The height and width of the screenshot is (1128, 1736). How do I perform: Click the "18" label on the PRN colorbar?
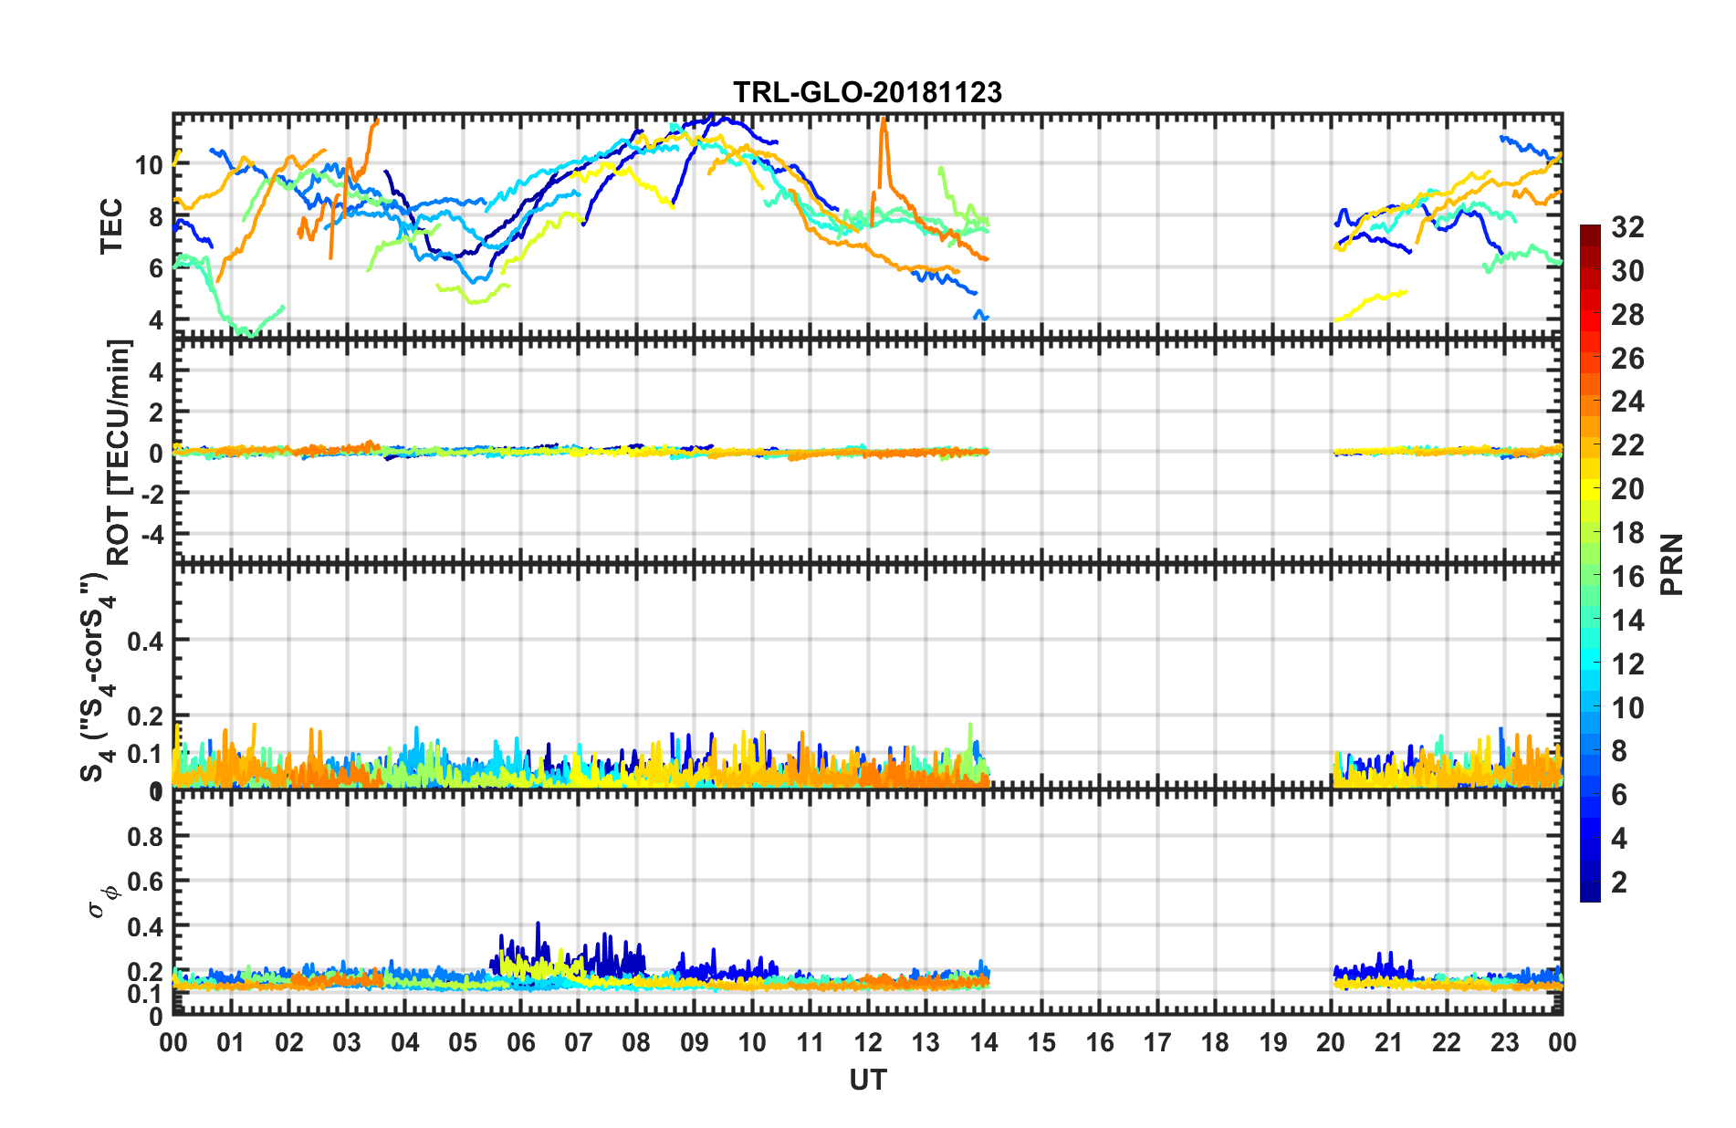click(1627, 533)
